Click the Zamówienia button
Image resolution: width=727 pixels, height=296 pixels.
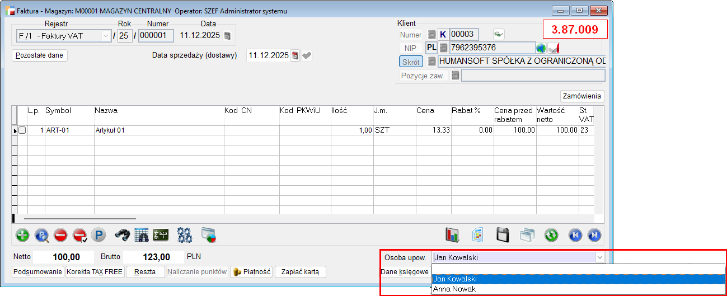click(x=582, y=96)
